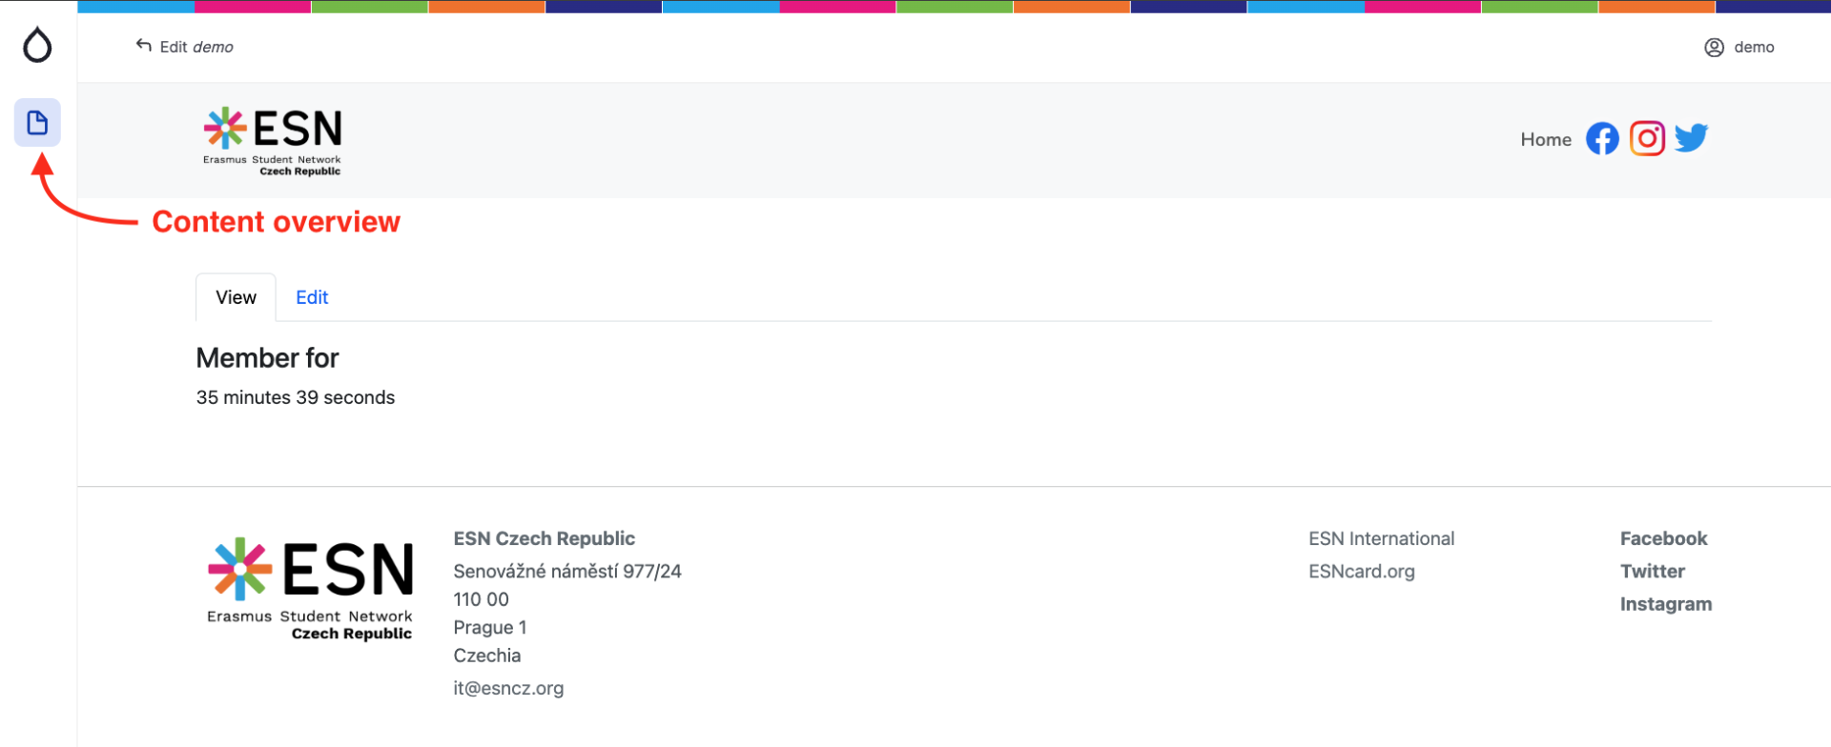Click the Edit demo toolbar link
Viewport: 1831px width, 747px height.
coord(196,48)
